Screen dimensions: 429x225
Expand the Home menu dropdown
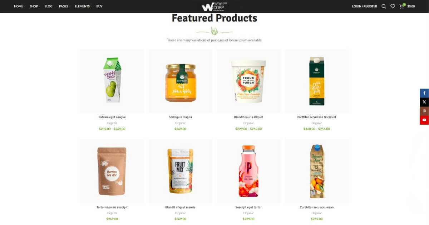(x=20, y=6)
